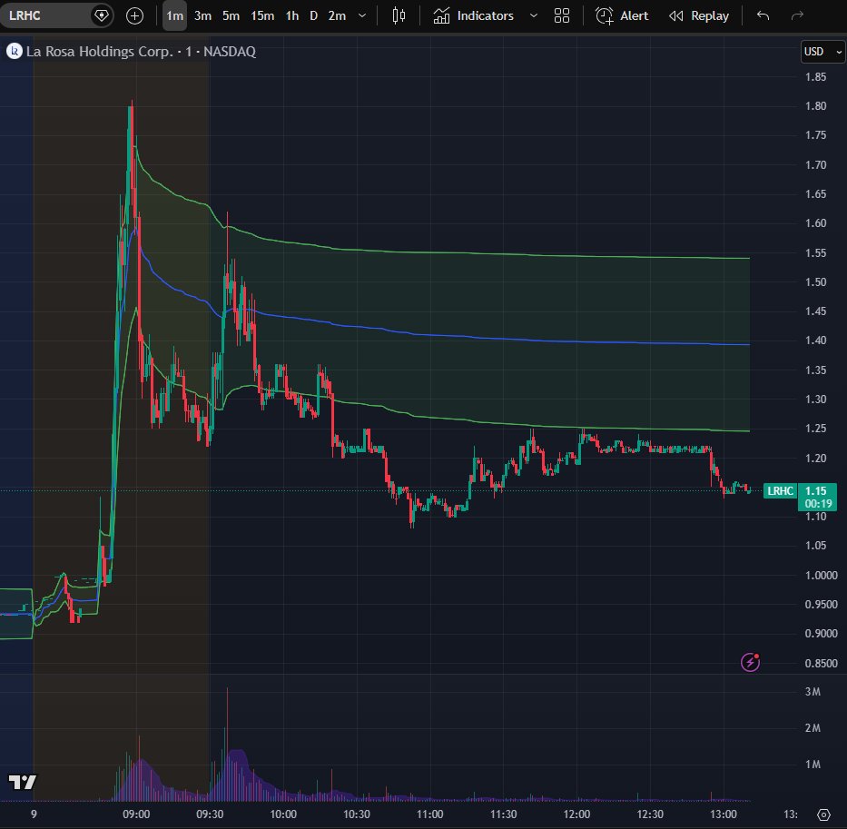847x829 pixels.
Task: Switch to the 3m timeframe
Action: click(202, 15)
